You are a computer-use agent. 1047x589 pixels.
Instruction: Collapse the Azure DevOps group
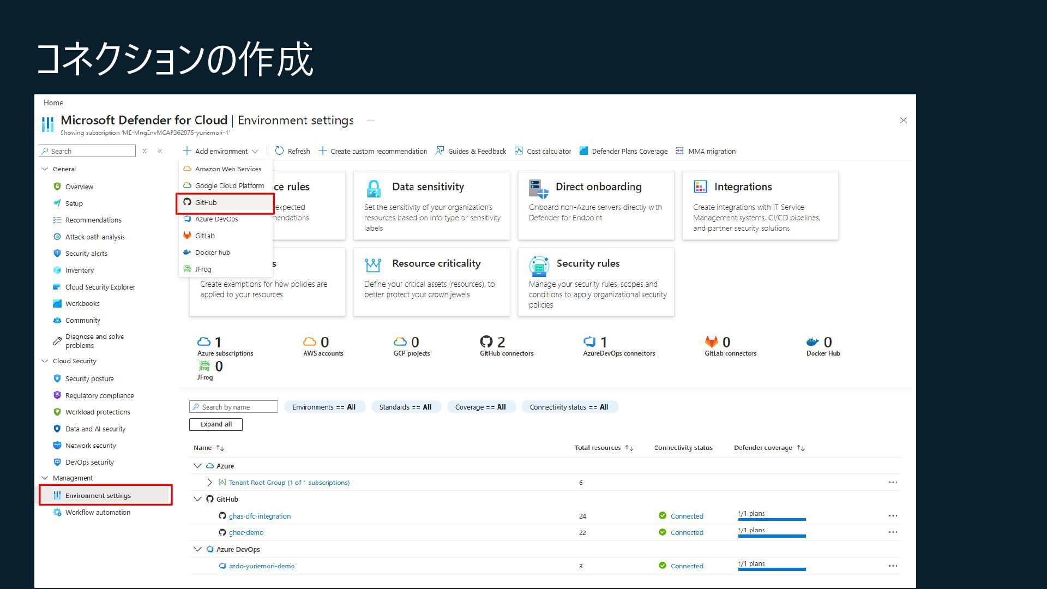(x=197, y=549)
